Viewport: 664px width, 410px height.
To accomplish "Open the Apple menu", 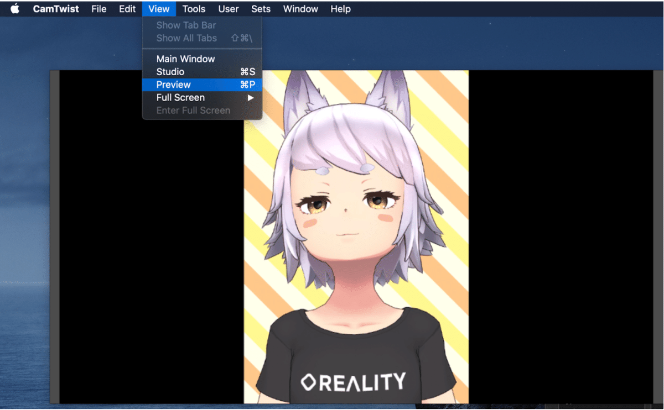I will coord(15,9).
